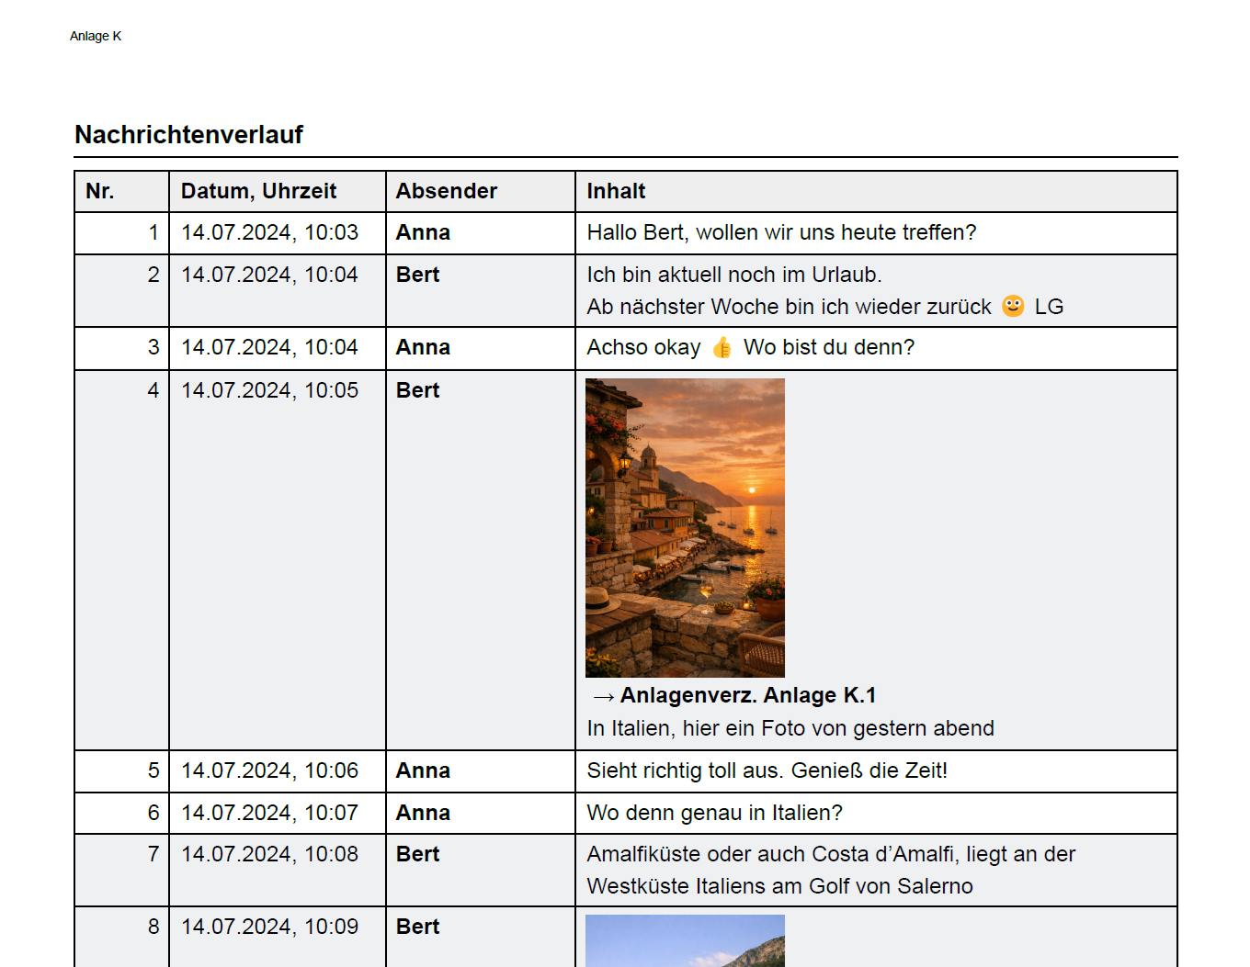Viewport: 1250px width, 967px height.
Task: Click the smiley emoji in message 2
Action: [x=1013, y=306]
